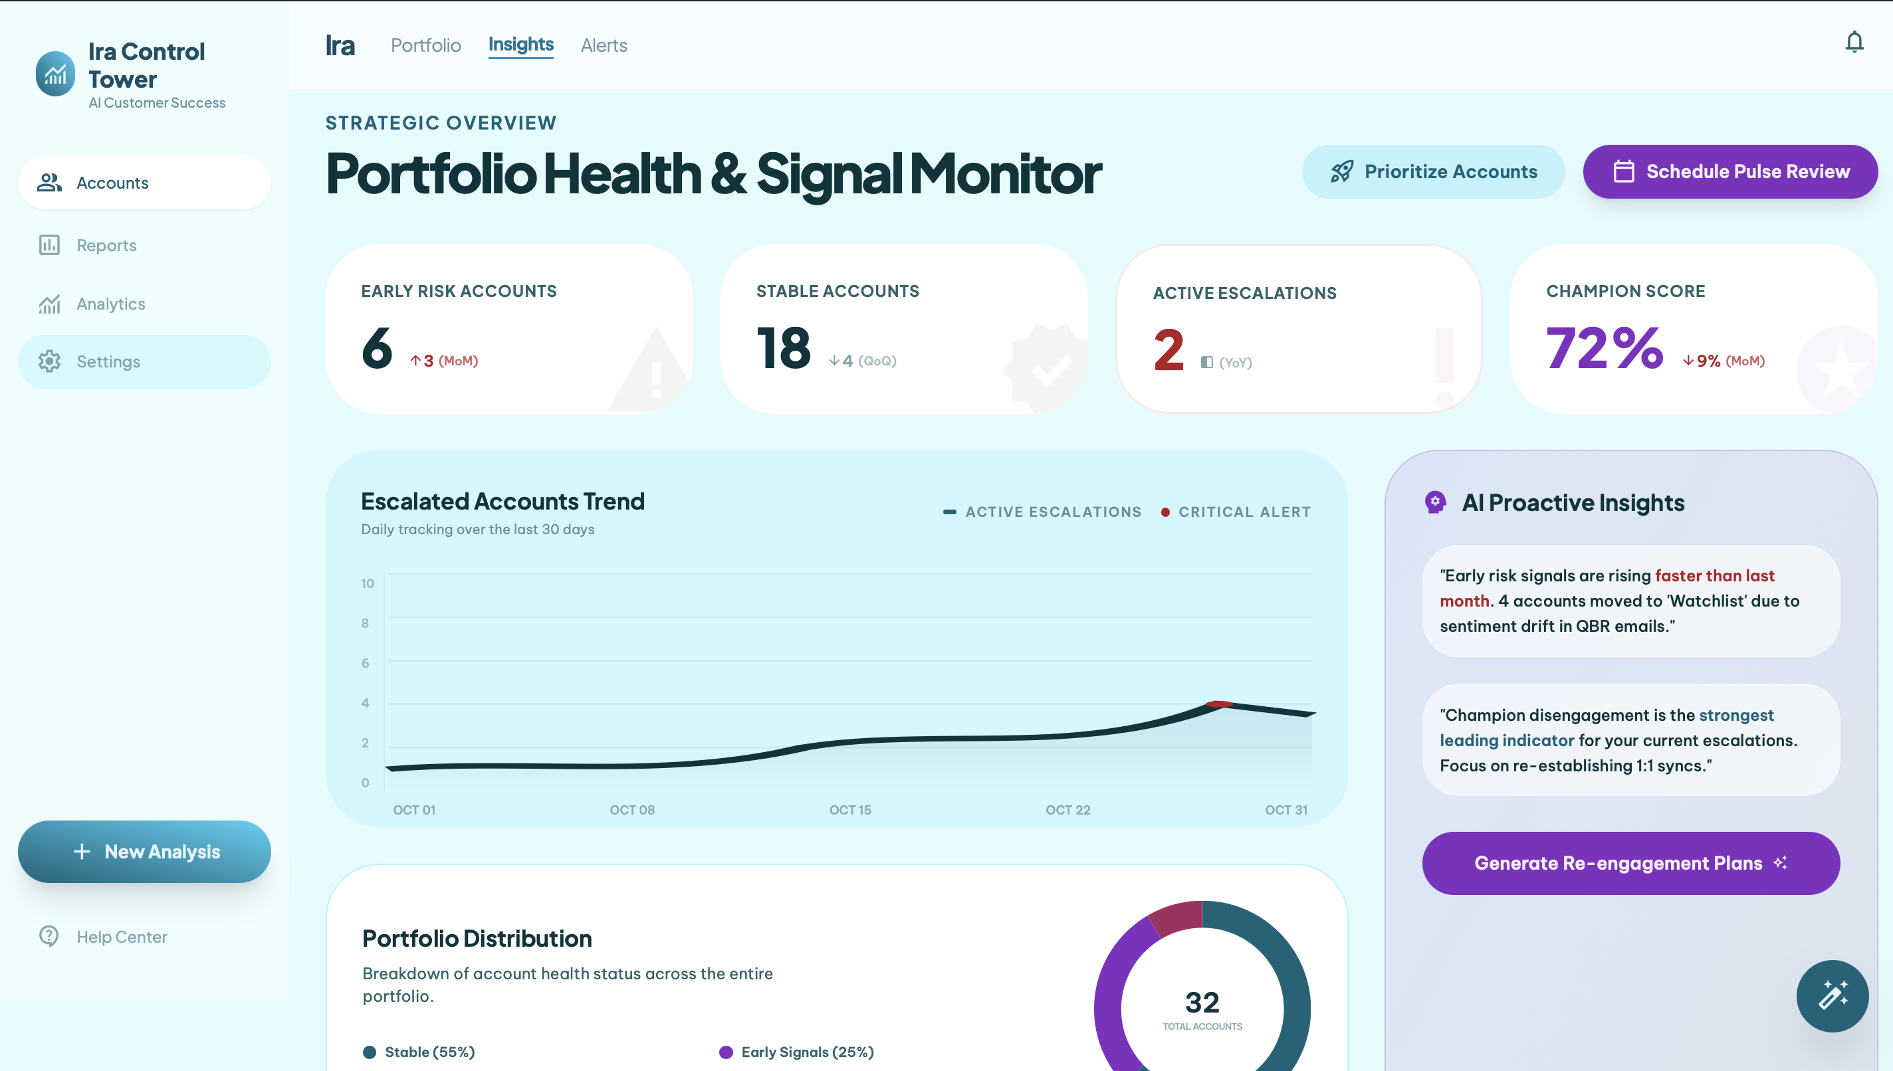The height and width of the screenshot is (1071, 1893).
Task: Click the Early Risk Accounts value 6
Action: [377, 348]
